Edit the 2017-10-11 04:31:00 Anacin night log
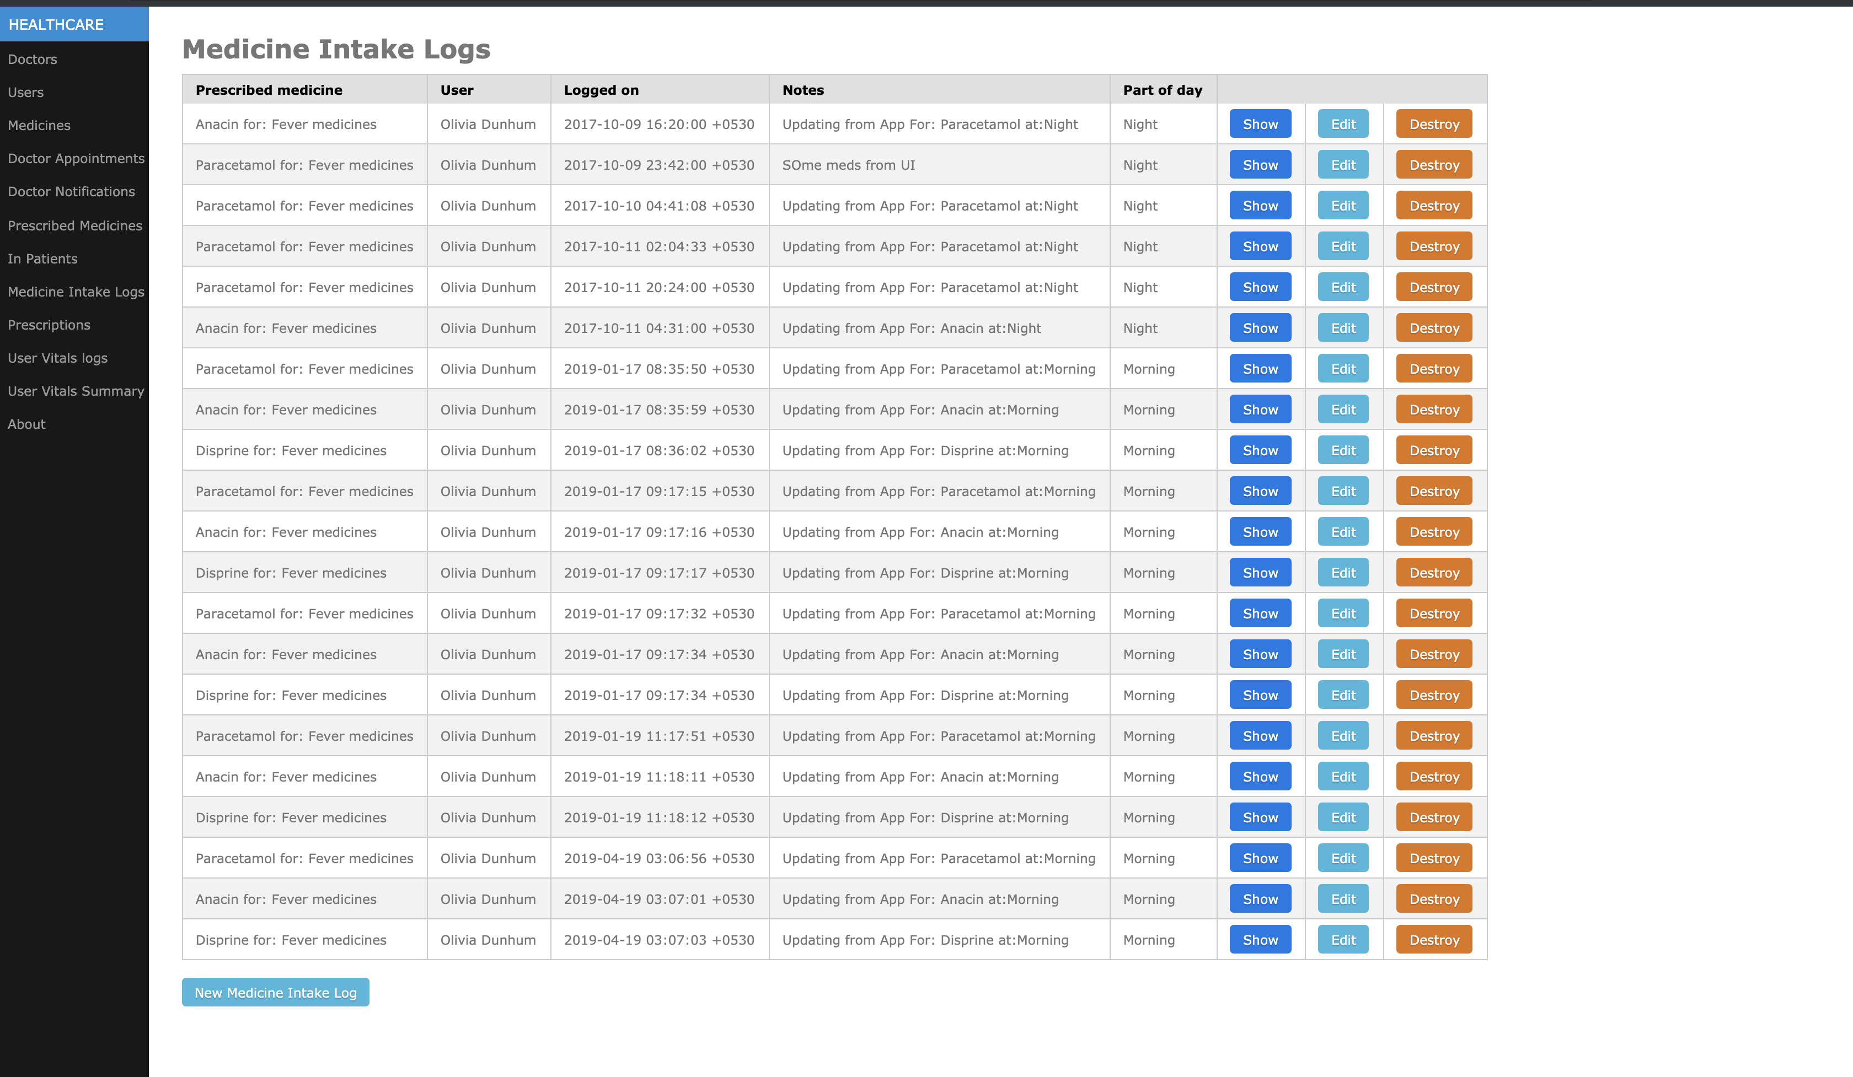 1343,329
